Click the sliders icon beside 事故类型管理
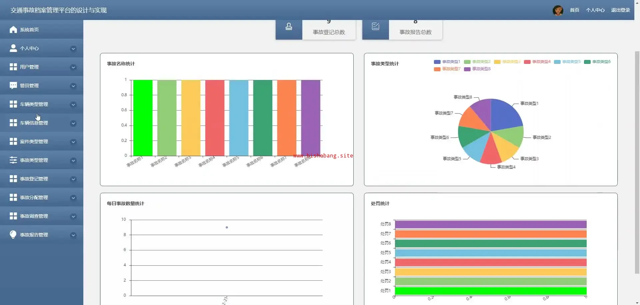640x305 pixels. click(x=13, y=160)
